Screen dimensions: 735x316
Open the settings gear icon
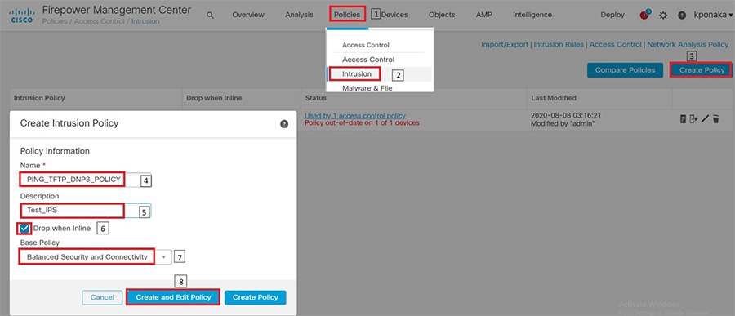click(663, 15)
